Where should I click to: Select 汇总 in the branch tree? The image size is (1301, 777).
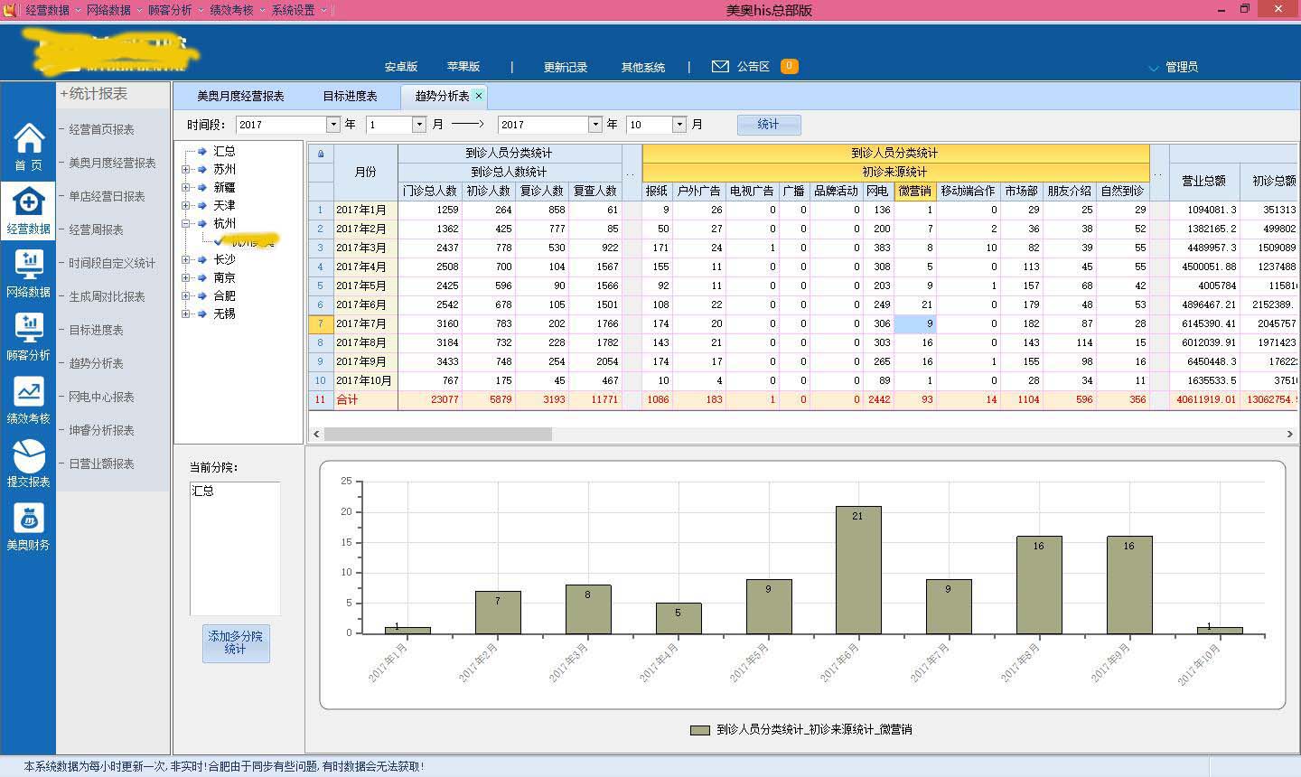click(224, 152)
